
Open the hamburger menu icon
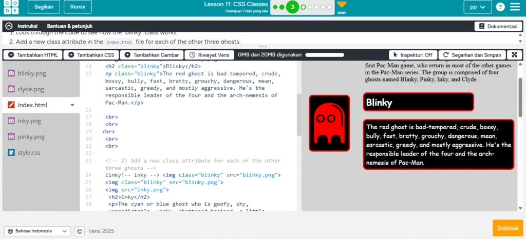pos(515,7)
